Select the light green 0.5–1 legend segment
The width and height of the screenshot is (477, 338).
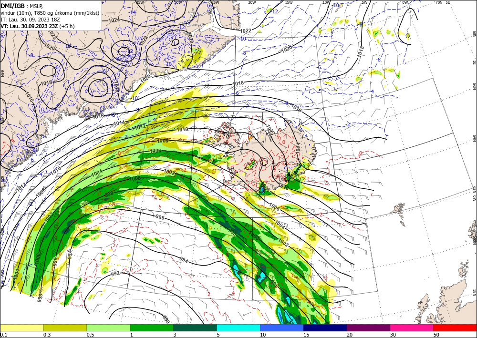pos(108,328)
